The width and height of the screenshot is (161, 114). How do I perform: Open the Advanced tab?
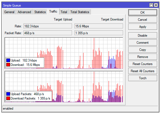[x=24, y=12]
